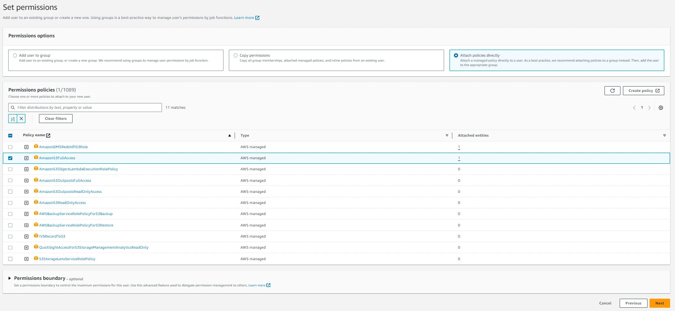Open the Create policy button
The height and width of the screenshot is (311, 675).
(643, 91)
